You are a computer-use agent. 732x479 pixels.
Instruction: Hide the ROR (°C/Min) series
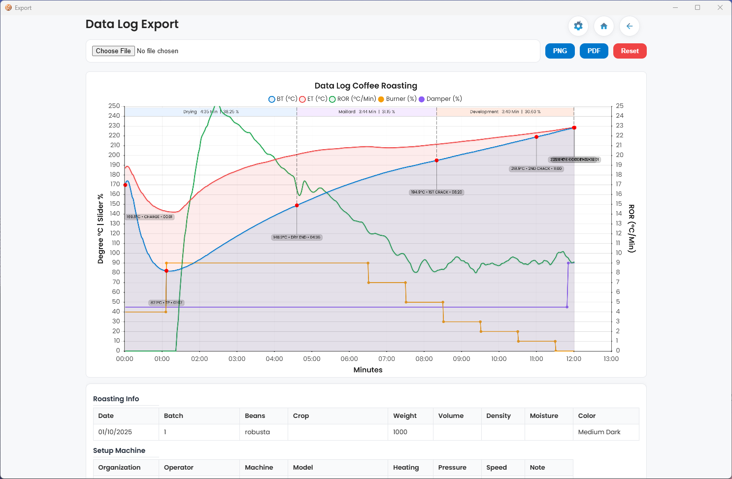coord(352,99)
